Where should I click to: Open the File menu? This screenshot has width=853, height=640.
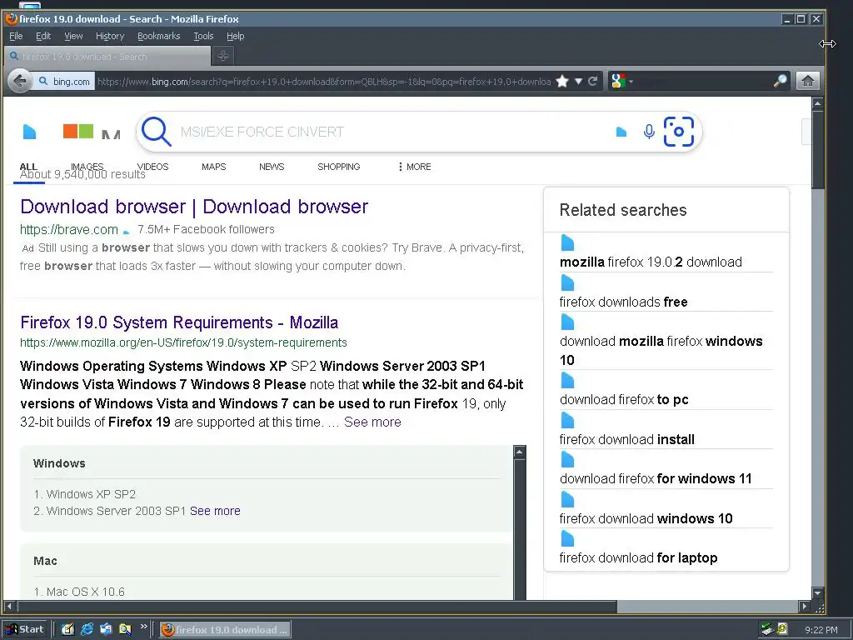tap(16, 36)
